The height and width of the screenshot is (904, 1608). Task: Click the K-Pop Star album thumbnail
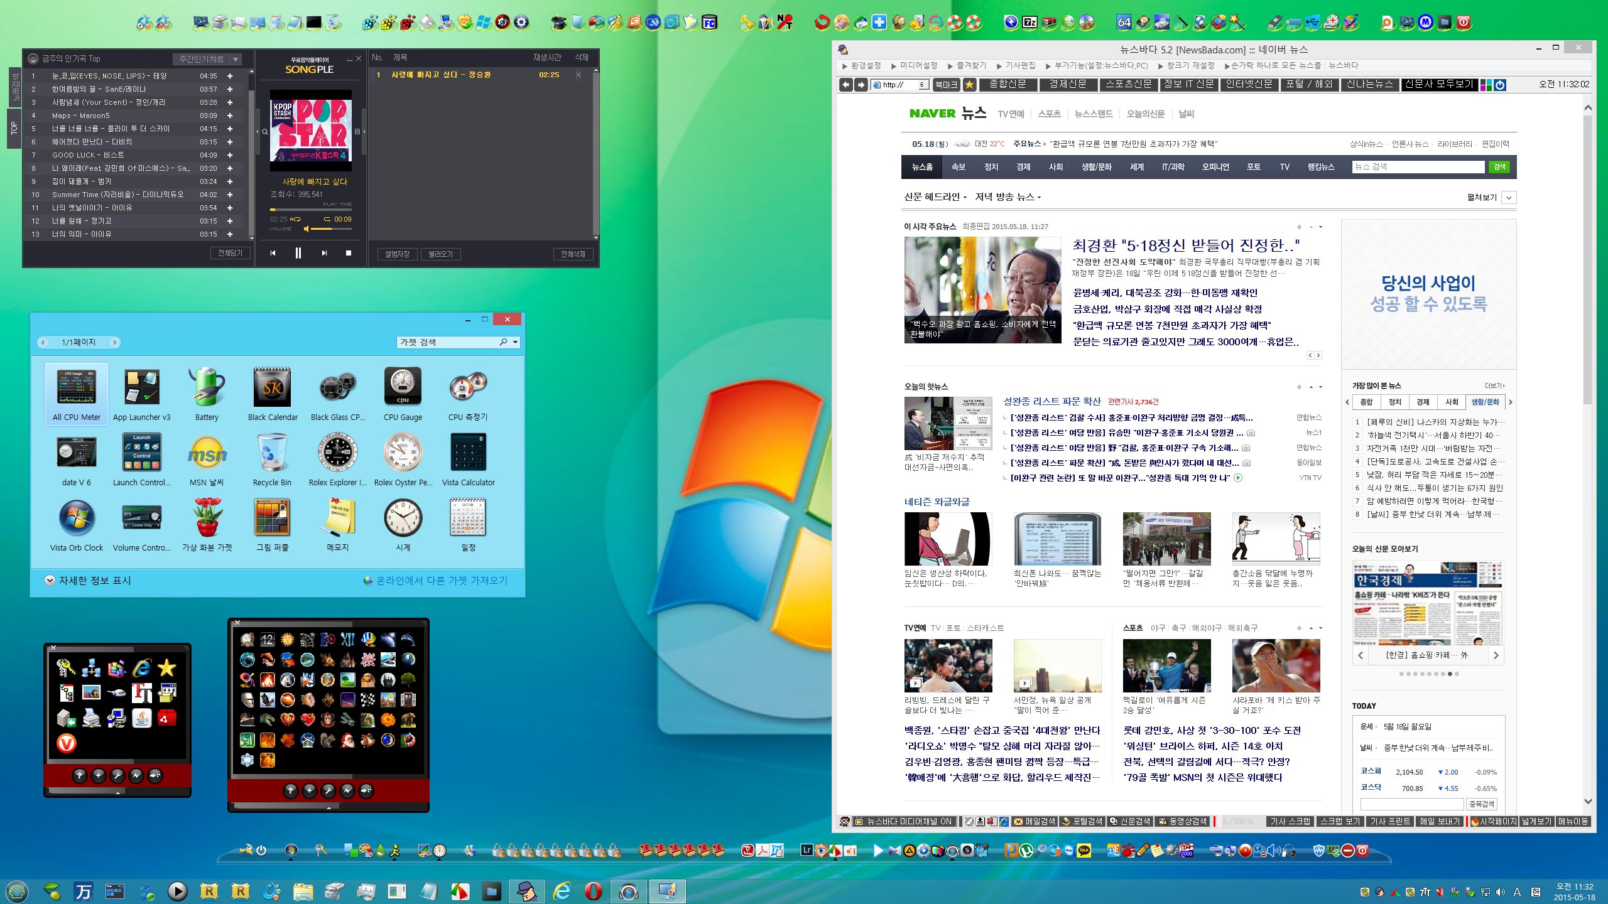point(311,131)
